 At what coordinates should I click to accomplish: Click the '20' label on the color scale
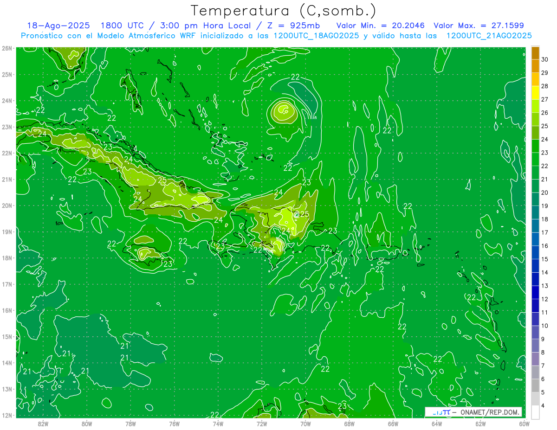(x=544, y=193)
